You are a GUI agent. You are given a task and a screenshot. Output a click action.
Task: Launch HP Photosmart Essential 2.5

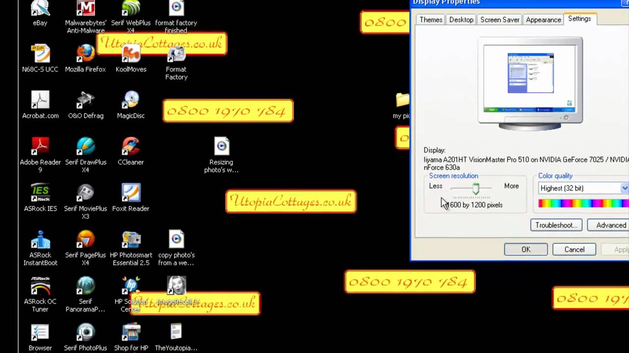click(131, 248)
